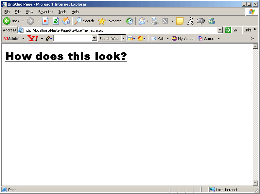Click the Yahoo! Y! logo icon
260x194 pixels.
[33, 38]
